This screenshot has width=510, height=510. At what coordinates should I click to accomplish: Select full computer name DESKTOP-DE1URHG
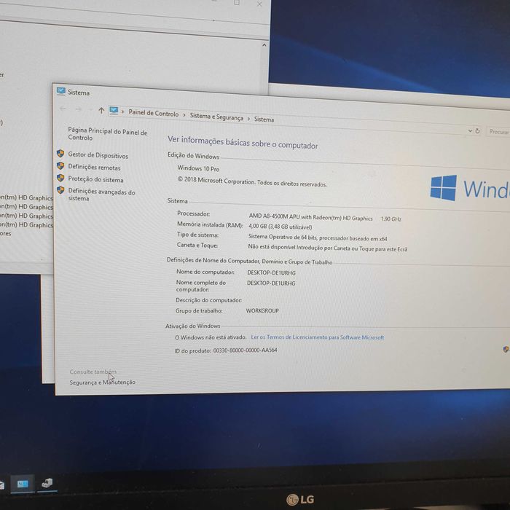pos(271,283)
